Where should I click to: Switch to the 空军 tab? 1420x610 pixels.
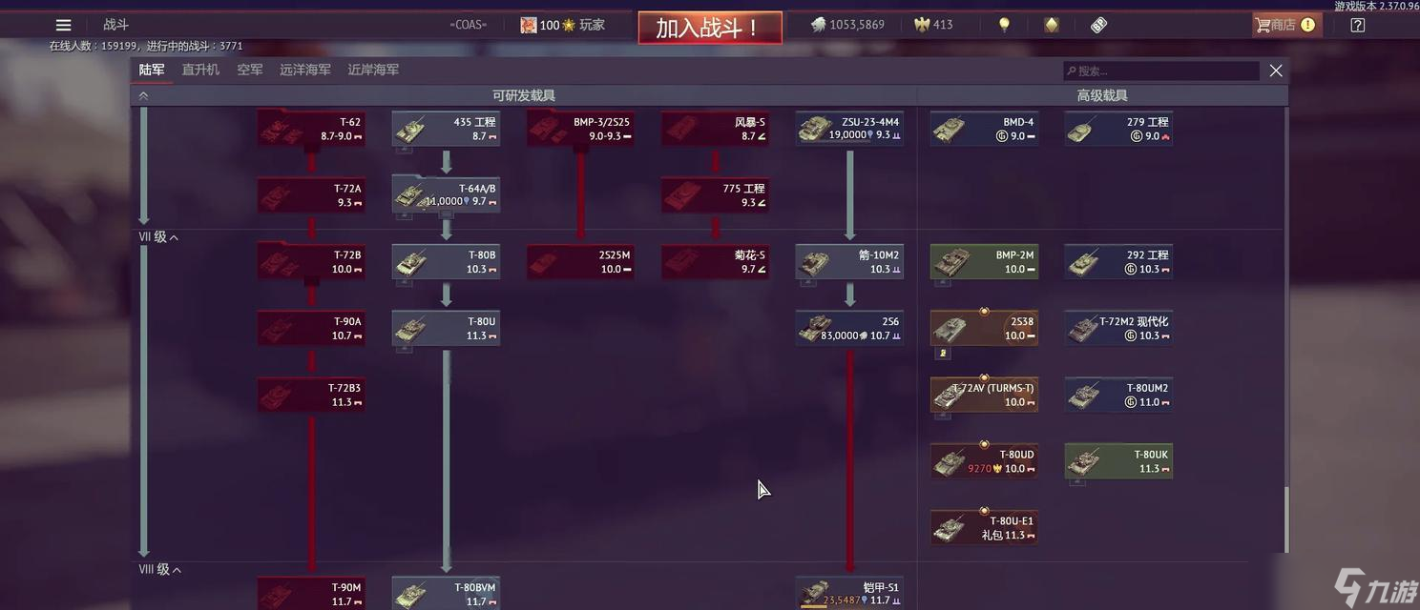pyautogui.click(x=250, y=70)
